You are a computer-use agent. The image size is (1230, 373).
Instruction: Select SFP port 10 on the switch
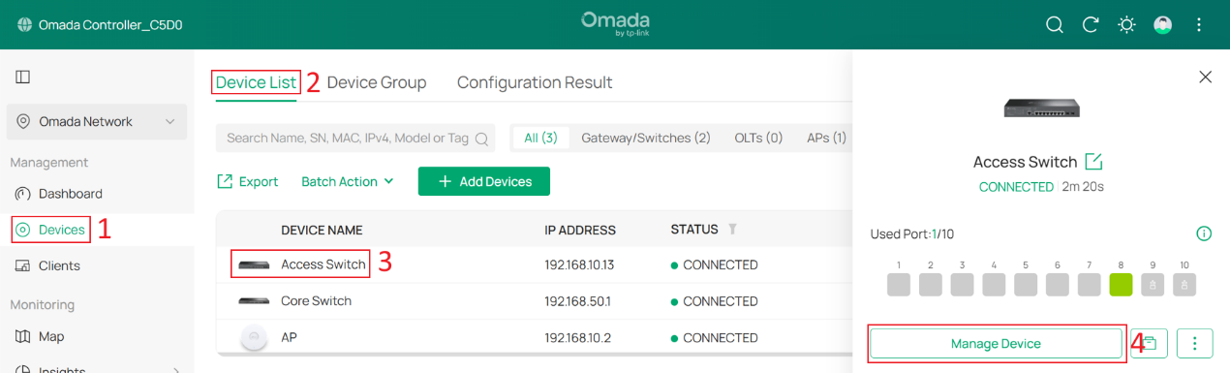click(1184, 285)
